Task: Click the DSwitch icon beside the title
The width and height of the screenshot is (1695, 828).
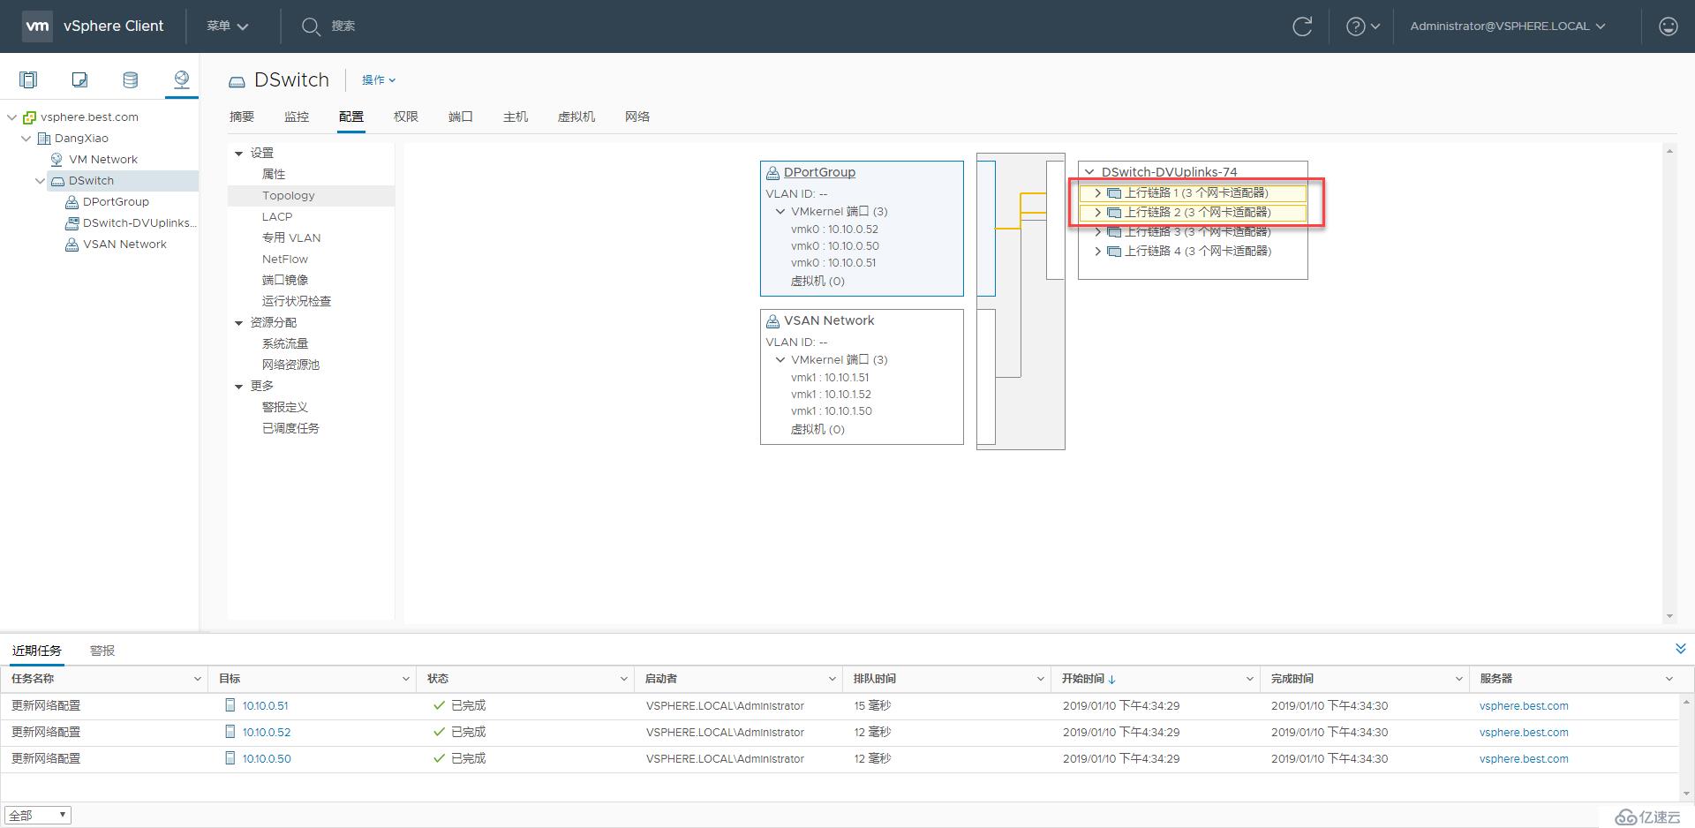Action: coord(237,82)
